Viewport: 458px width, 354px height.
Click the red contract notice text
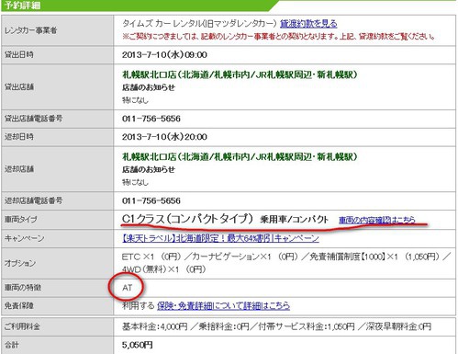pos(278,37)
